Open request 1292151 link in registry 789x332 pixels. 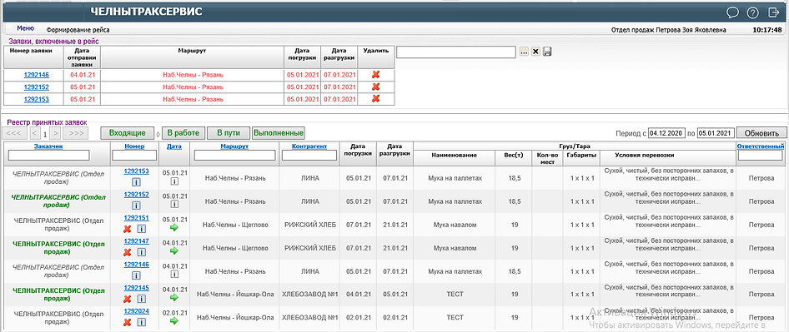[136, 218]
